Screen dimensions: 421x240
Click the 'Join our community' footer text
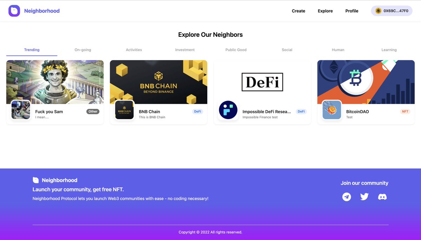(365, 183)
